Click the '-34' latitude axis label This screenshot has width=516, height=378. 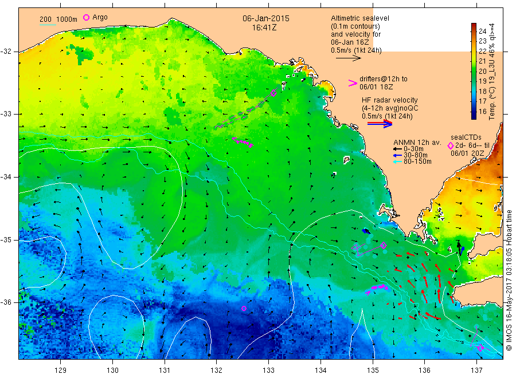pyautogui.click(x=6, y=177)
